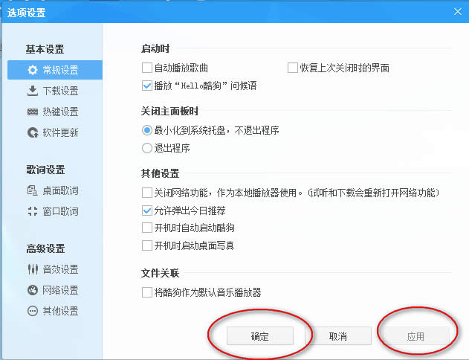
Task: Click the globe icon beside 网络设置
Action: point(32,291)
